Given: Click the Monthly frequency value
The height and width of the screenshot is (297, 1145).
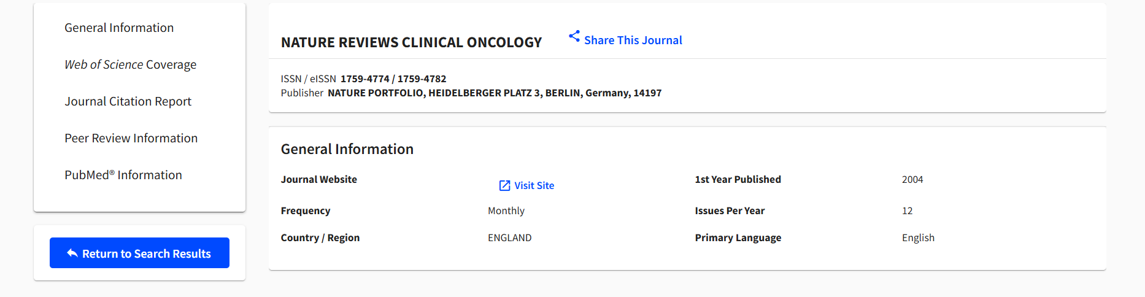Looking at the screenshot, I should click(x=506, y=210).
